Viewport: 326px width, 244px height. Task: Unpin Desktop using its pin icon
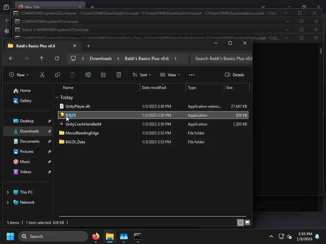point(49,121)
